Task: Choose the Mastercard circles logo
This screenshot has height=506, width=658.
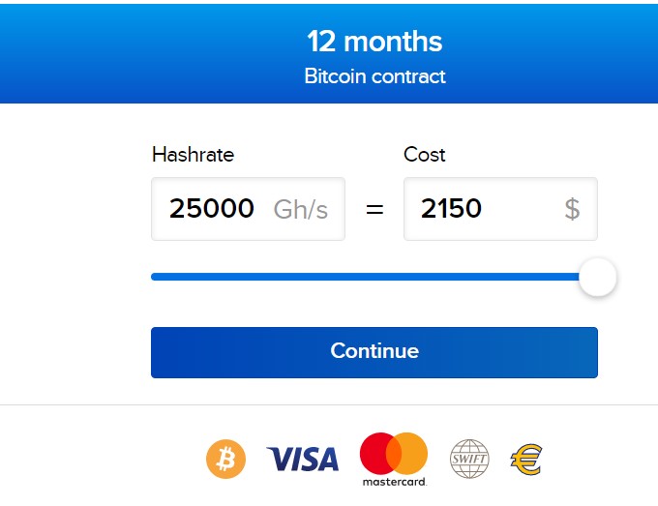Action: (x=394, y=453)
